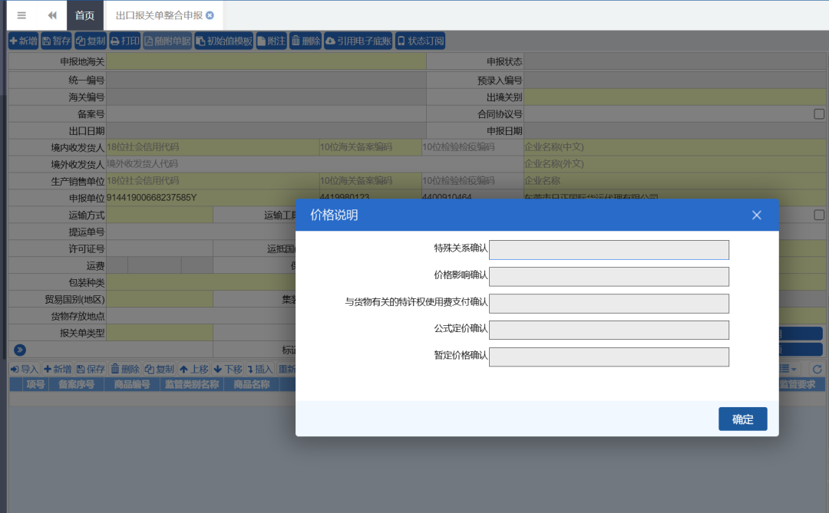The height and width of the screenshot is (513, 829).
Task: Select the 出口报关单整合申报 tab
Action: [159, 15]
